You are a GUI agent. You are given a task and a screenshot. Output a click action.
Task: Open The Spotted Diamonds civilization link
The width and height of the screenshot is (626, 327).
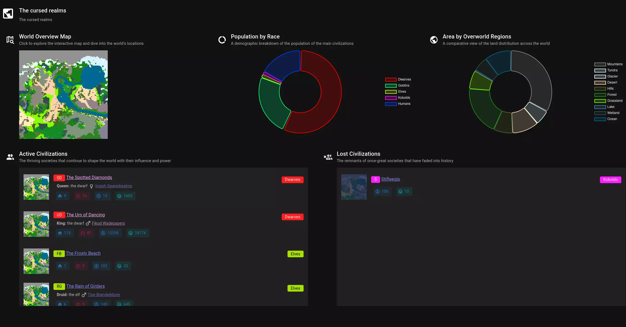(x=89, y=177)
